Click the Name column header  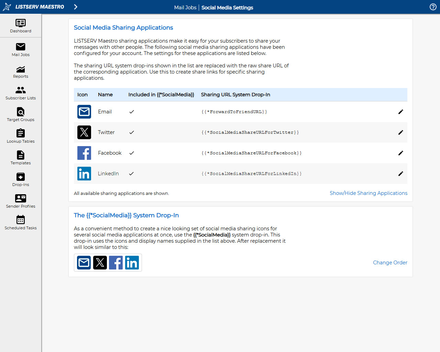[105, 95]
